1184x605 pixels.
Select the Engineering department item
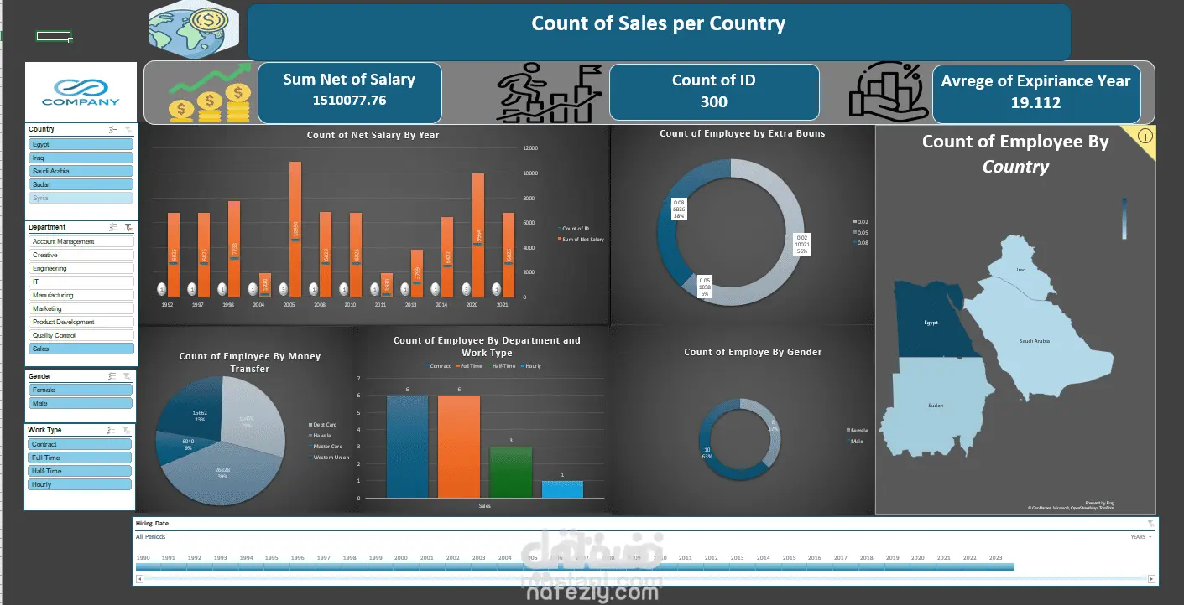point(81,268)
